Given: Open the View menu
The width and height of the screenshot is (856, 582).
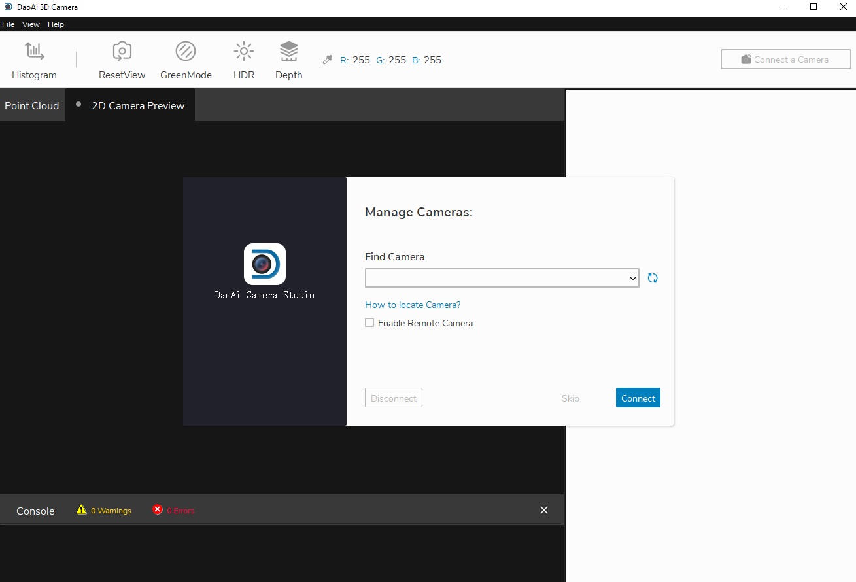Looking at the screenshot, I should click(x=31, y=24).
